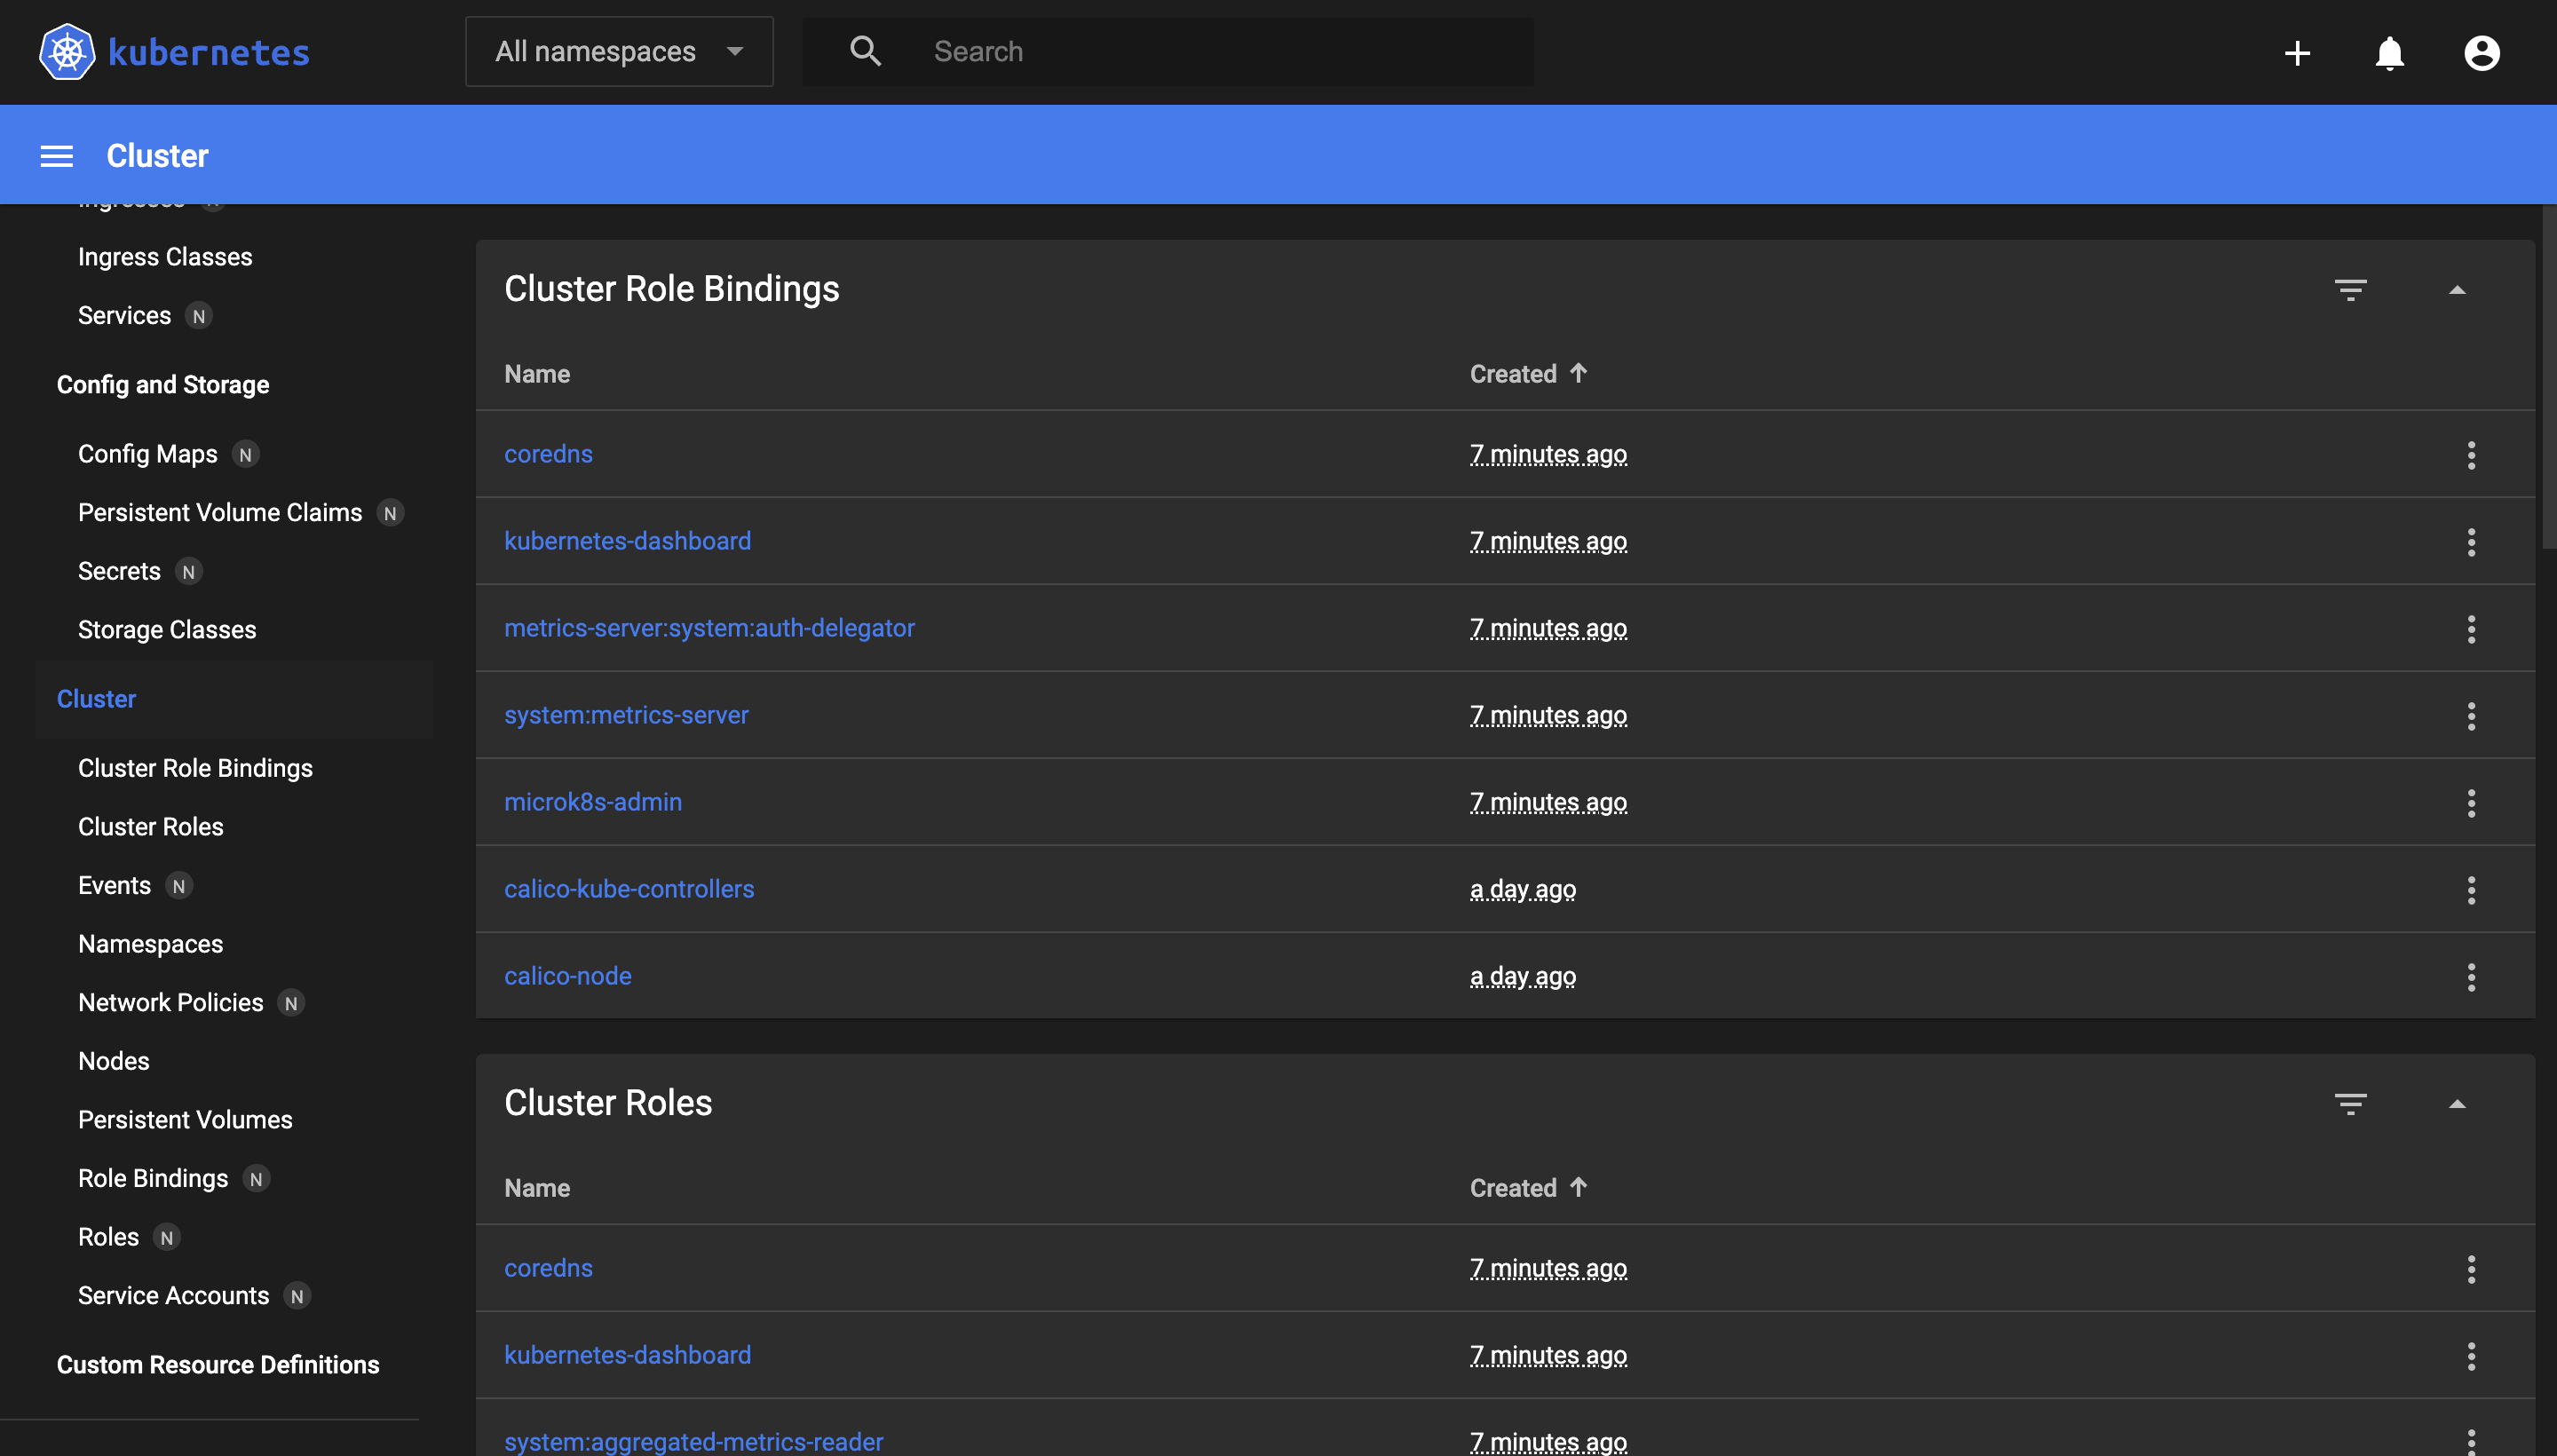
Task: Click Created header in Cluster Roles
Action: coord(1513,1188)
